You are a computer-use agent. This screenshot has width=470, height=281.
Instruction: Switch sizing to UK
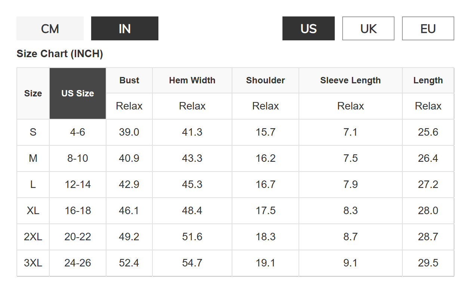click(x=368, y=29)
